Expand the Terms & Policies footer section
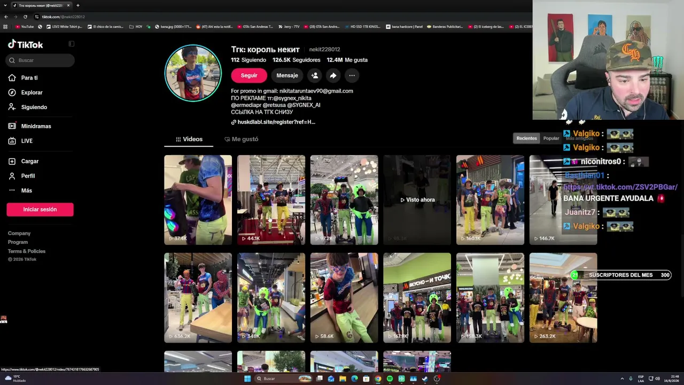This screenshot has width=684, height=385. pyautogui.click(x=27, y=251)
